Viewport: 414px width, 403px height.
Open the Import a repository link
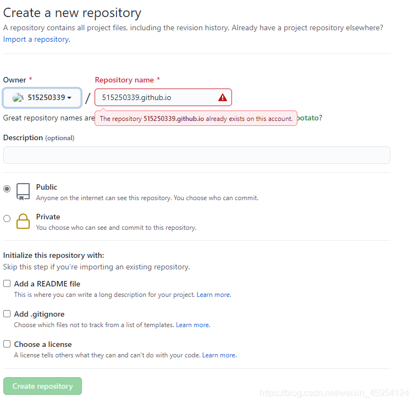click(x=36, y=39)
